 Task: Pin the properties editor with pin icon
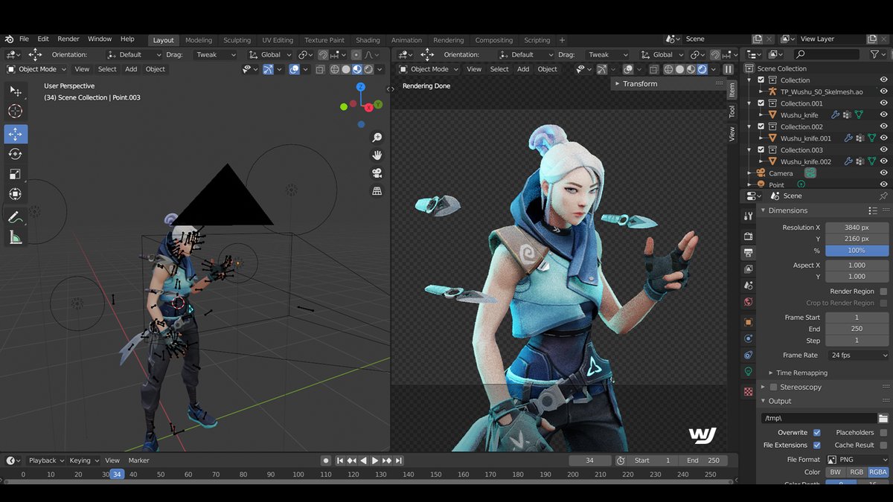tap(883, 196)
